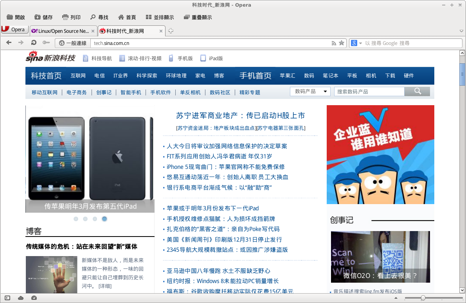Click the iPad mini slideshow image
The image size is (466, 303).
(90, 159)
